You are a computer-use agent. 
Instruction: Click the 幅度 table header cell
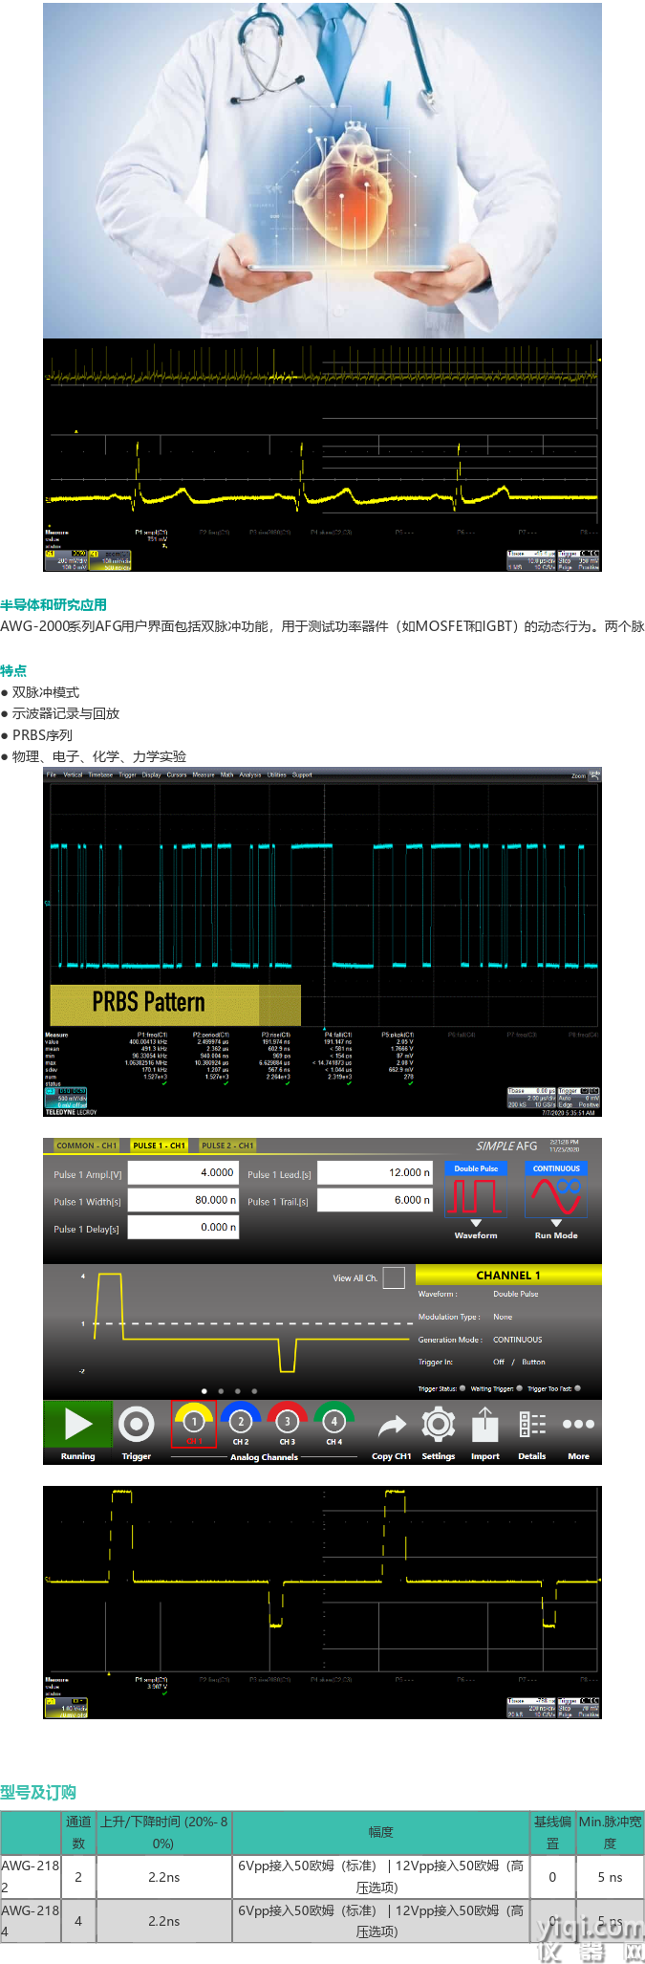coord(381,1832)
